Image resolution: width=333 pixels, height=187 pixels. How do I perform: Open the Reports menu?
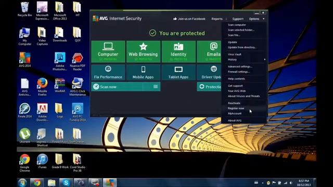click(217, 19)
